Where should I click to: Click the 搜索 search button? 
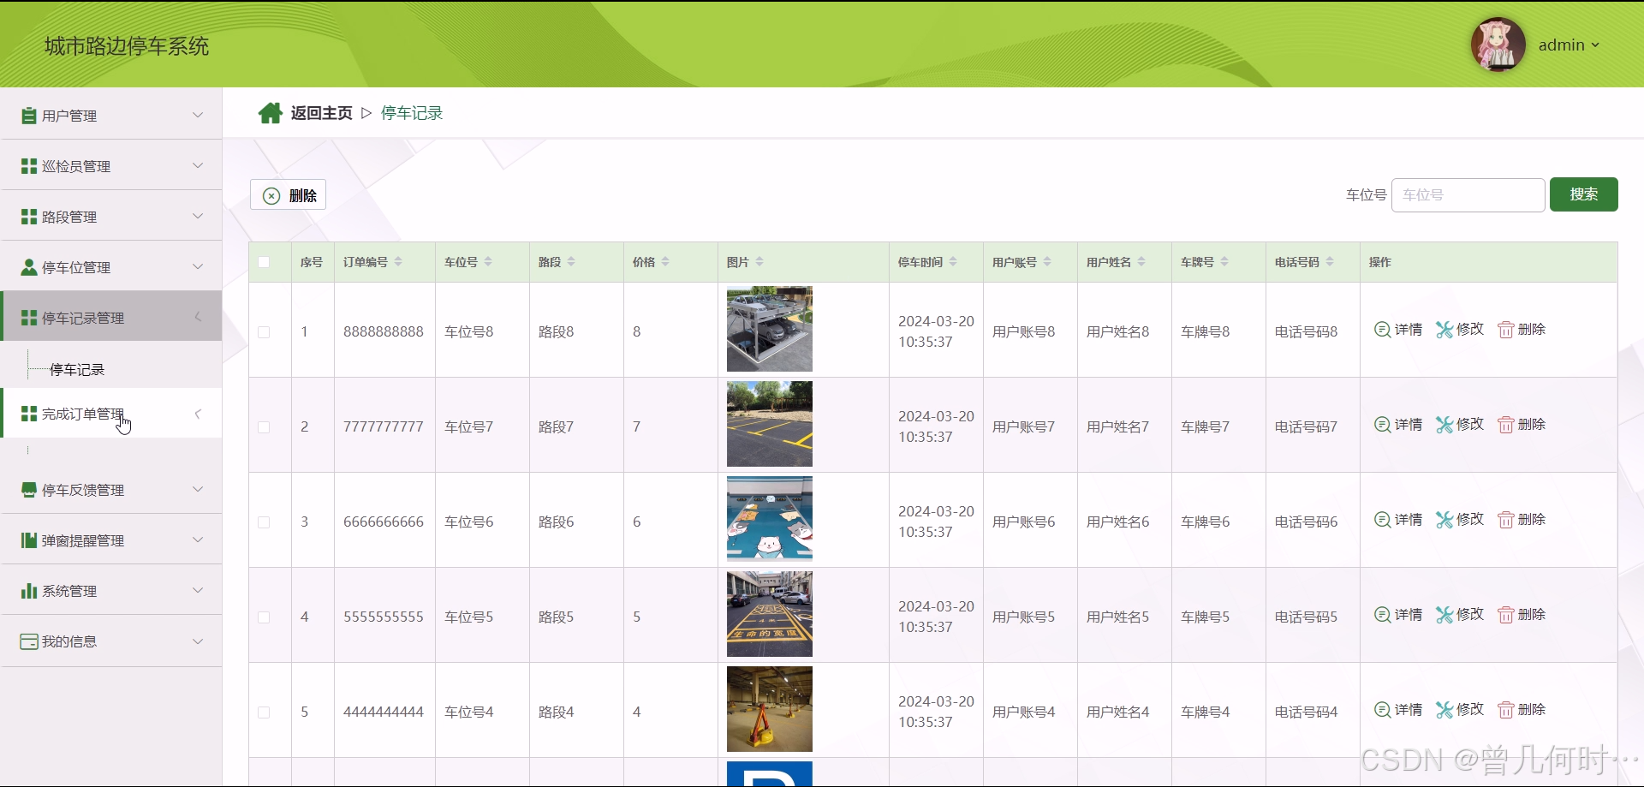coord(1583,194)
